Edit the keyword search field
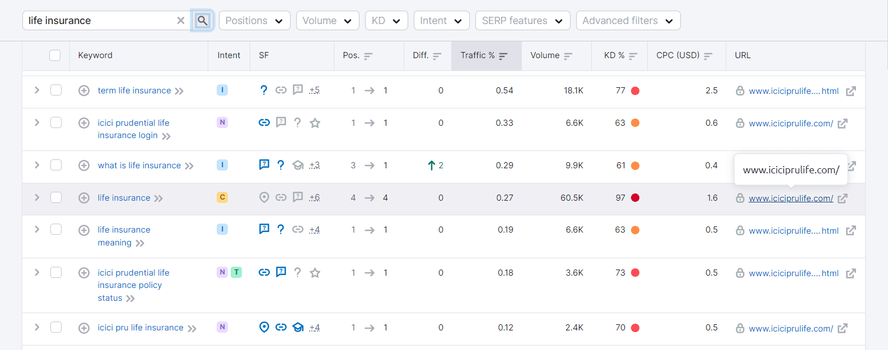This screenshot has width=888, height=350. [101, 21]
